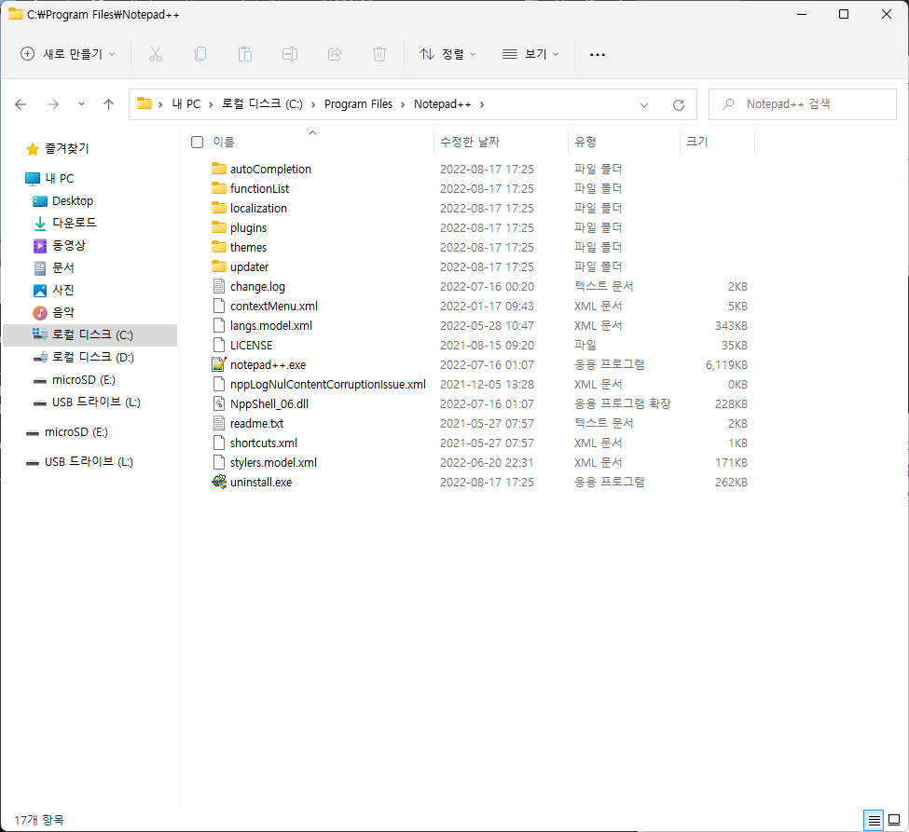Go back with the left arrow
This screenshot has height=832, width=909.
click(x=21, y=104)
